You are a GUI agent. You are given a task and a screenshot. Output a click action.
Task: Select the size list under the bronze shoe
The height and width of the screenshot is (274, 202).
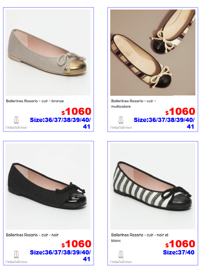[60, 123]
